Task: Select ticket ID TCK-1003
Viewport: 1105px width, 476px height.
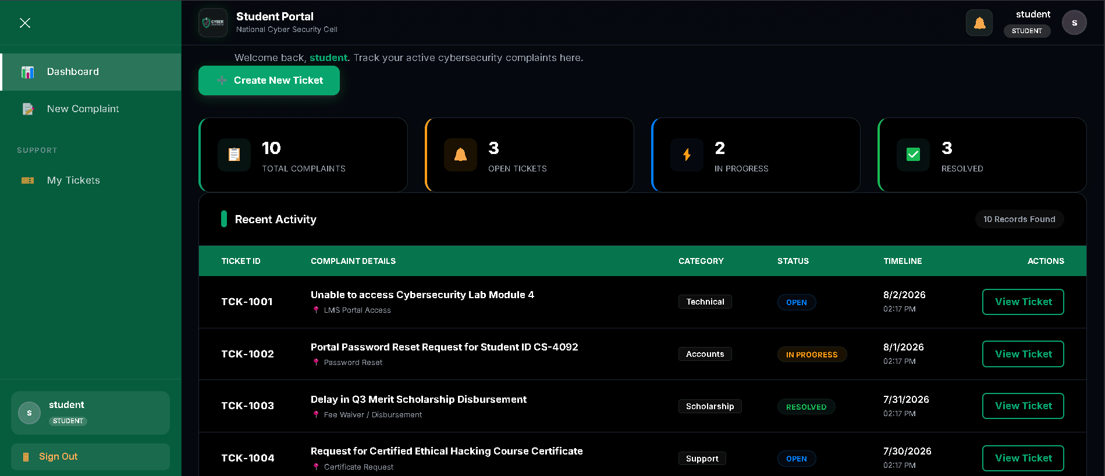Action: (x=247, y=406)
